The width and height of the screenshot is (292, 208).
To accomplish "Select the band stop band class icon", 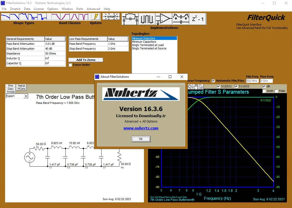I will click(84, 17).
